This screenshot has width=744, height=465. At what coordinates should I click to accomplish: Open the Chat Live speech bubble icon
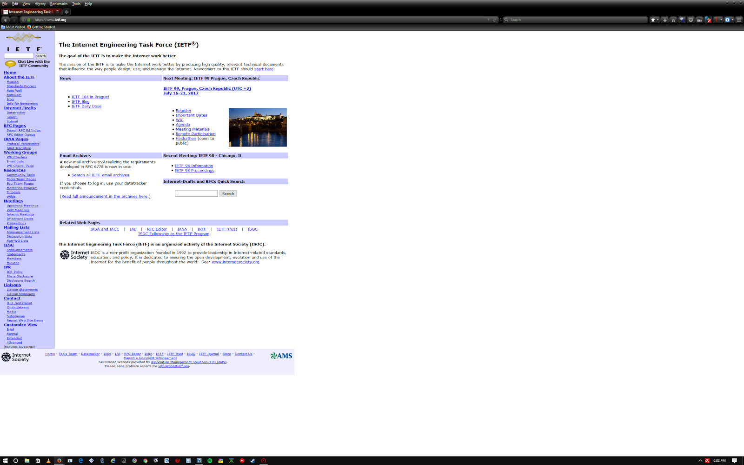coord(10,64)
